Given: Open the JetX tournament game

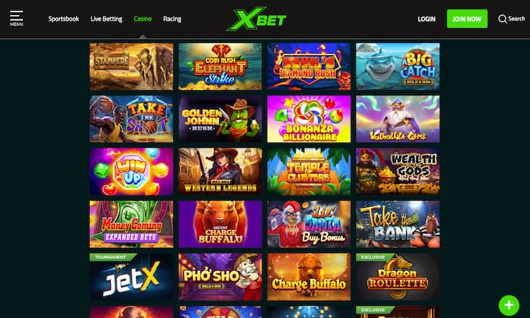Looking at the screenshot, I should pyautogui.click(x=131, y=276).
